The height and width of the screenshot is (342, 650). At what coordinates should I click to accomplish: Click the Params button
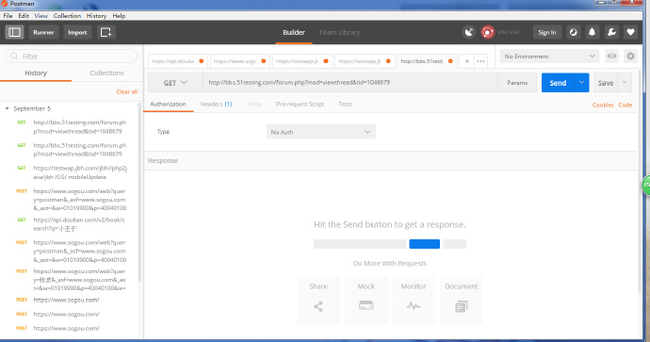(x=517, y=83)
